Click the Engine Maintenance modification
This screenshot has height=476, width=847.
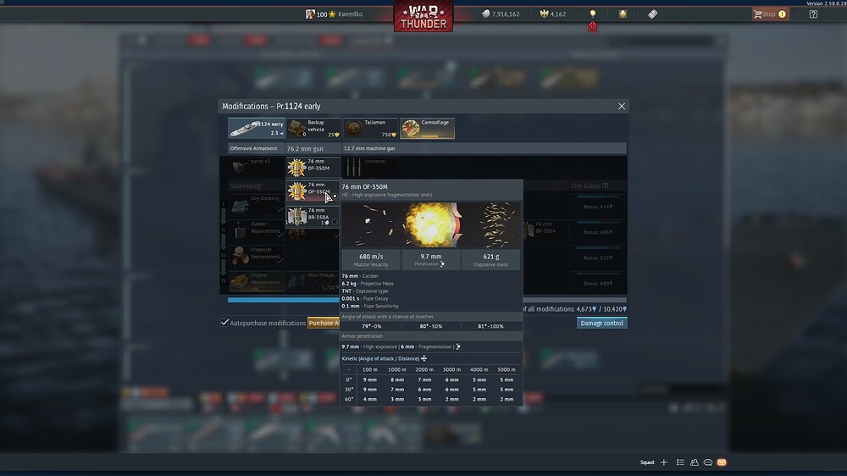[x=257, y=281]
